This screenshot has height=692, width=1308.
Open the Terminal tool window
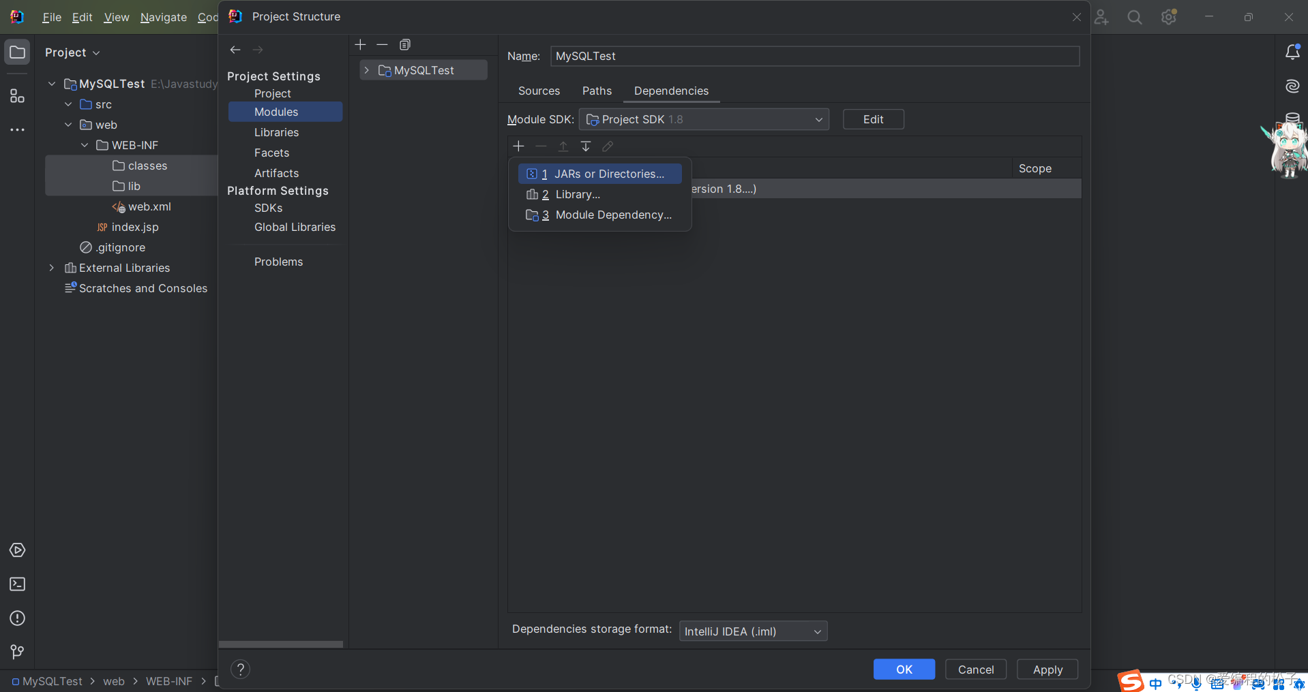click(18, 584)
